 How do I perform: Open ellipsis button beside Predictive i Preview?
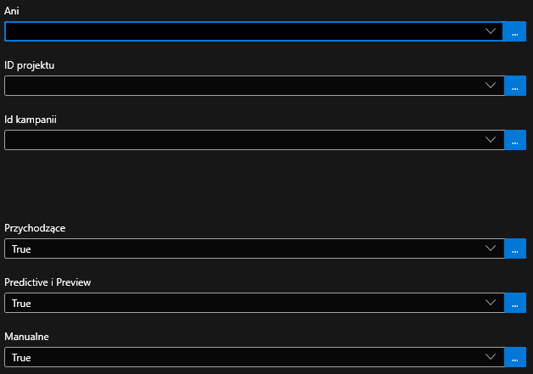[514, 304]
